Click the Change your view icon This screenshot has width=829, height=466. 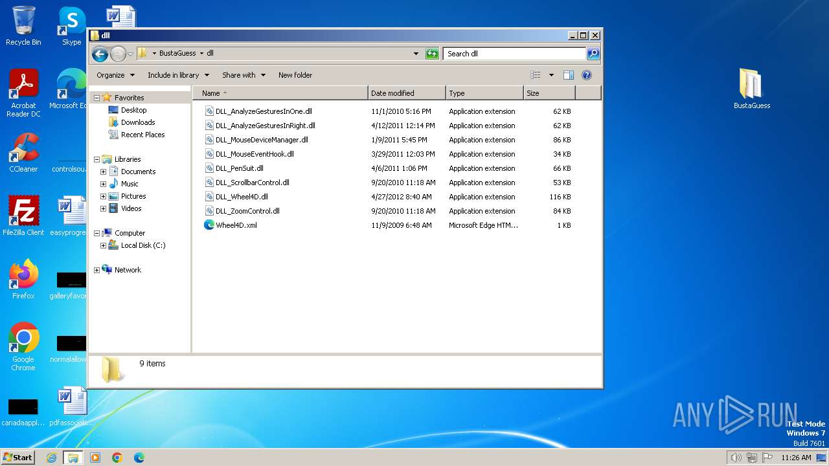click(x=536, y=75)
